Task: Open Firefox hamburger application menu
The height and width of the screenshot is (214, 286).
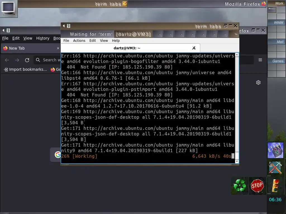Action: click(x=260, y=60)
